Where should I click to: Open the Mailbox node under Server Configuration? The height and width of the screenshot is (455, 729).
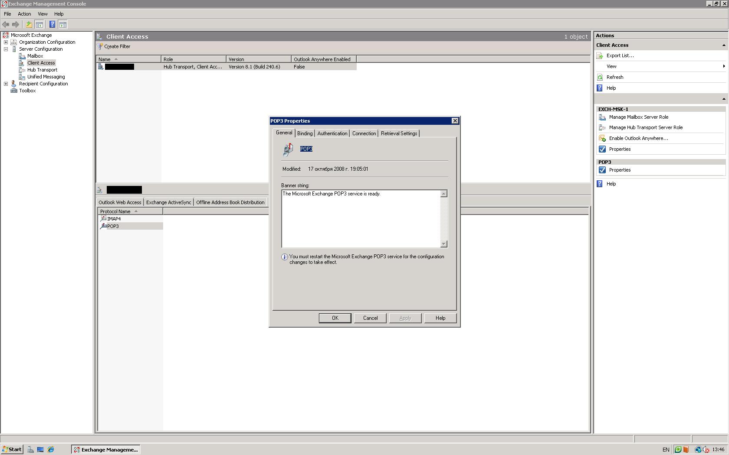click(35, 56)
